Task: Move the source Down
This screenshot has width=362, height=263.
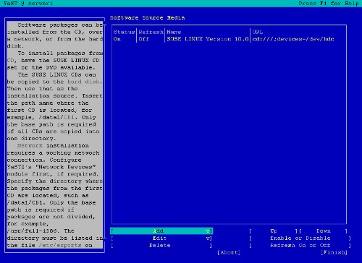Action: (x=324, y=231)
